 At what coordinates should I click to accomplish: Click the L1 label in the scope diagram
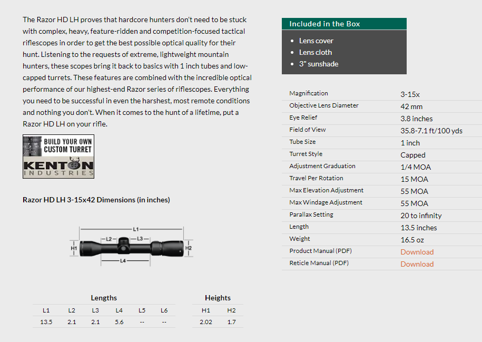click(x=136, y=229)
